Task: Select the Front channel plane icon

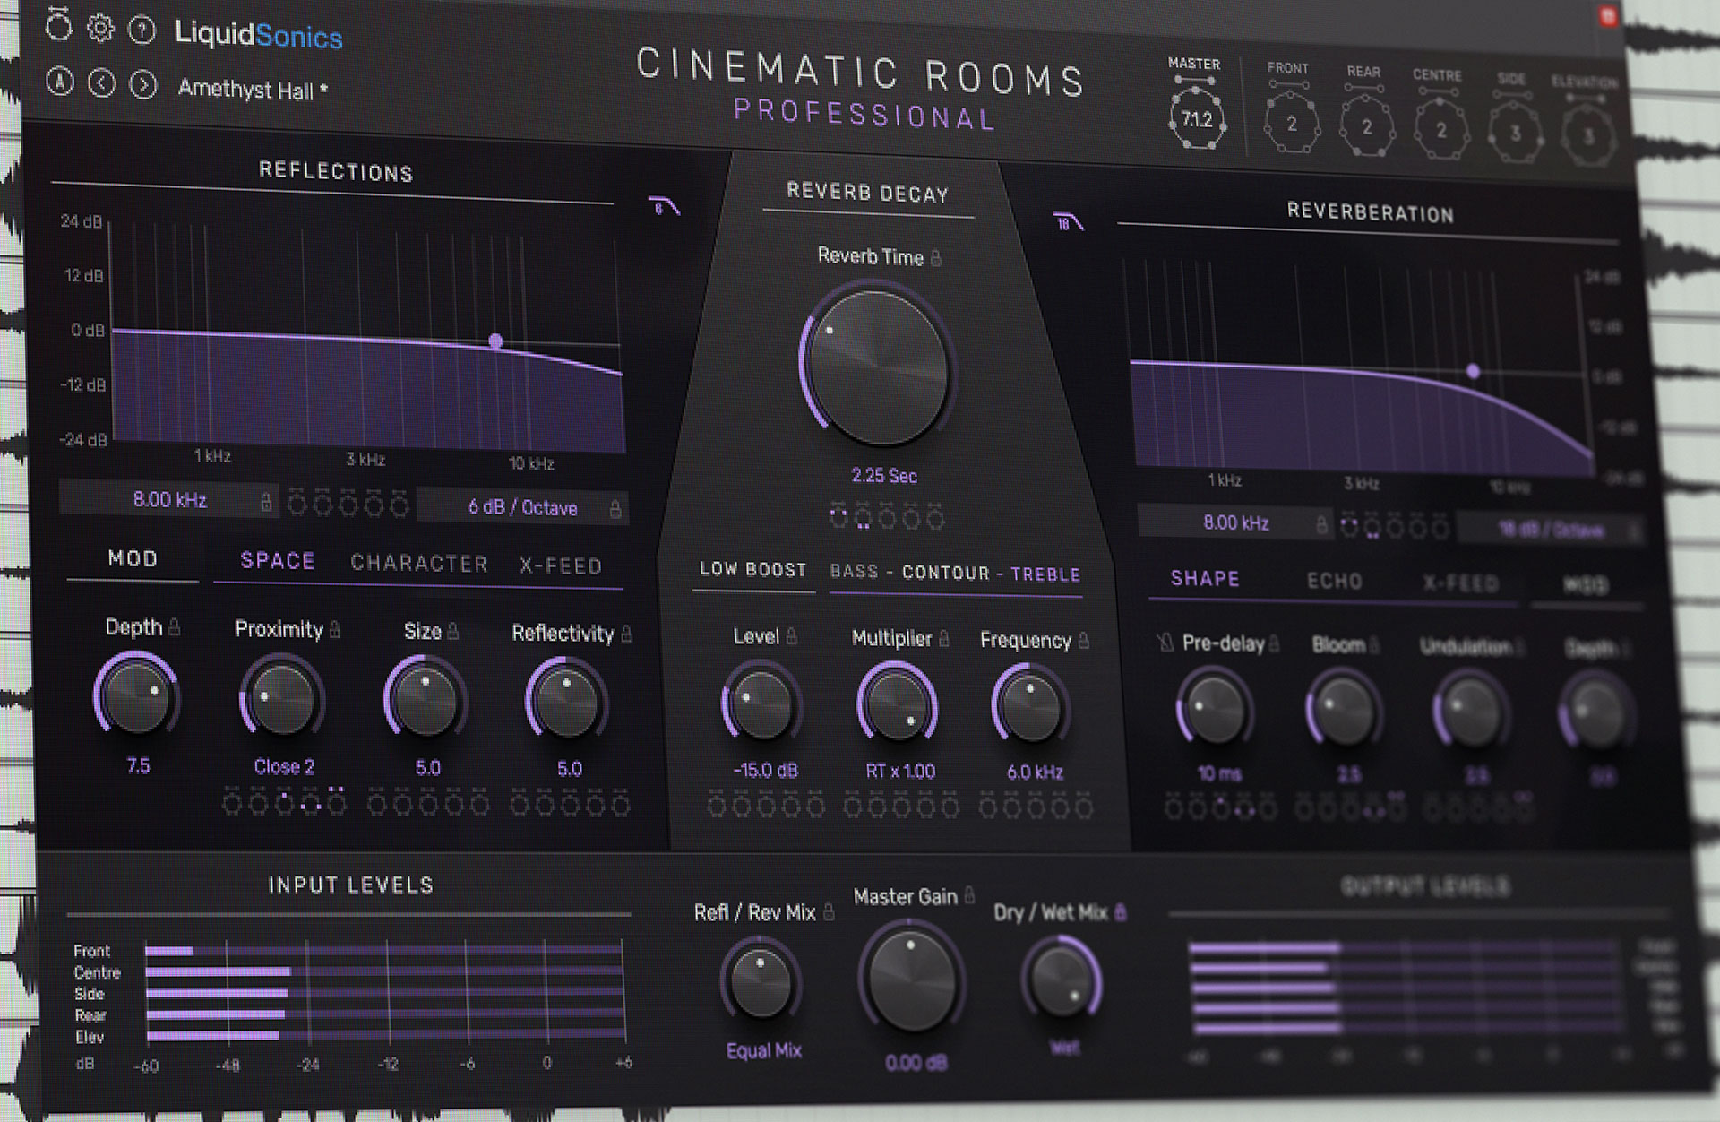Action: (1291, 124)
